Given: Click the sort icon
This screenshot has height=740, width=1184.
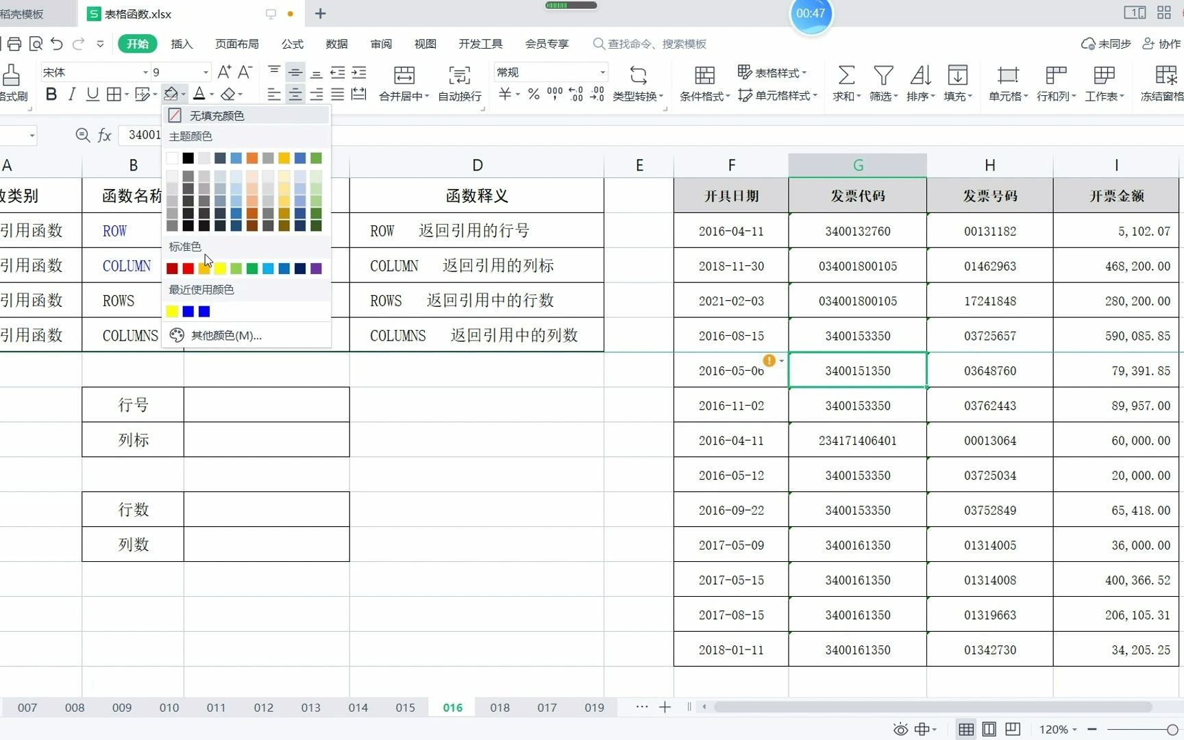Looking at the screenshot, I should tap(920, 75).
